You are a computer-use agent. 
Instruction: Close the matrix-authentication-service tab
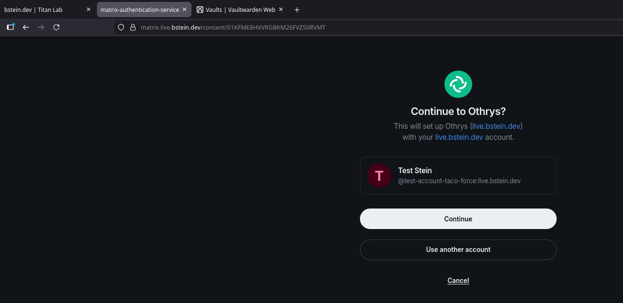[x=185, y=10]
